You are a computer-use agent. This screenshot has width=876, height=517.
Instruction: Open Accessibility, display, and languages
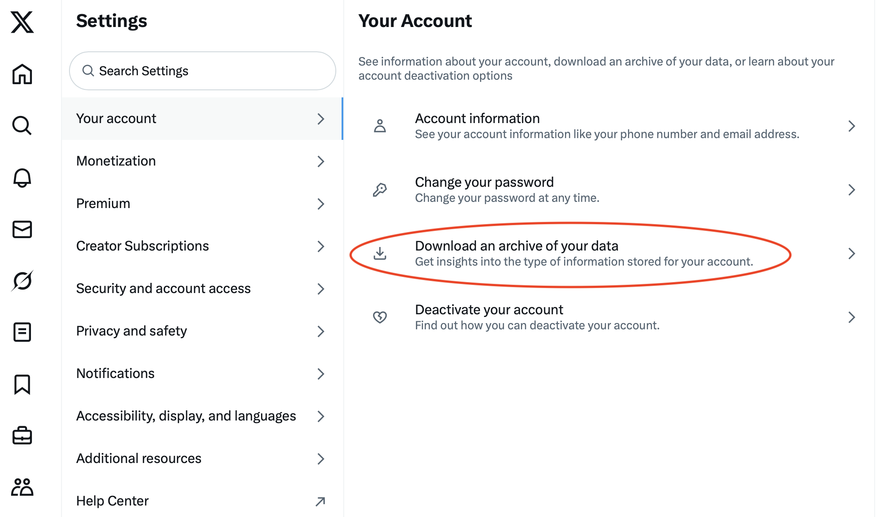pos(202,416)
